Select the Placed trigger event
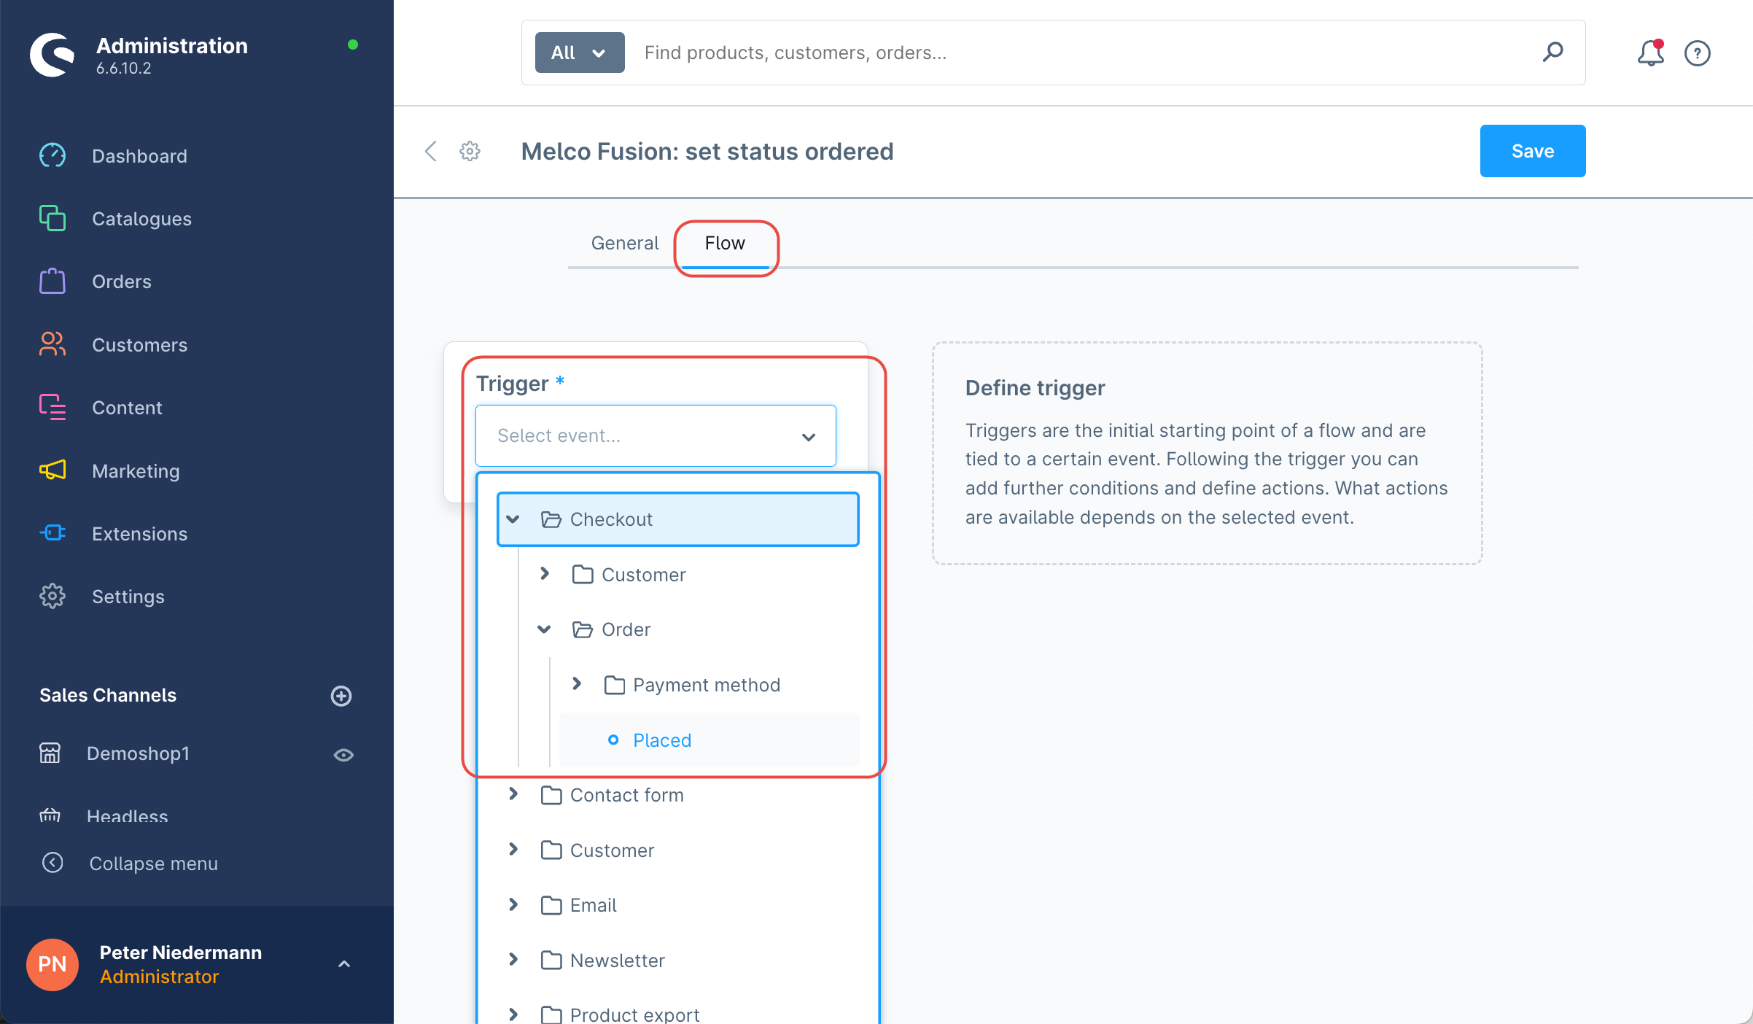Screen dimensions: 1753x1024 tap(710, 740)
